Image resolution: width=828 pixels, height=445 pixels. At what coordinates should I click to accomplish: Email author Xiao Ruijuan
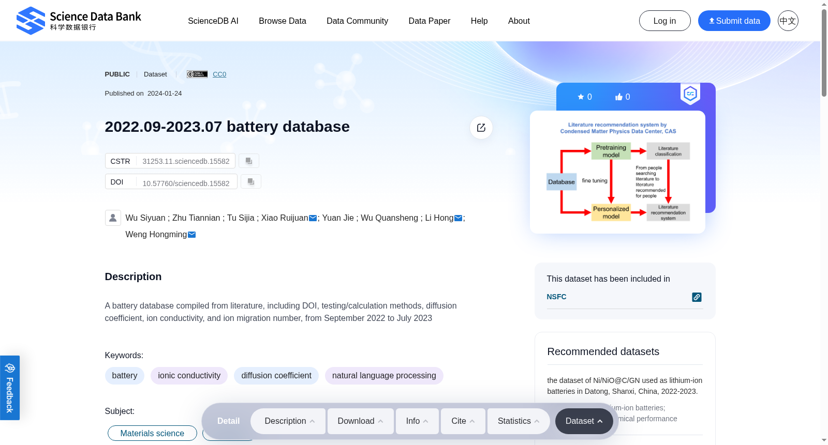[x=313, y=218]
